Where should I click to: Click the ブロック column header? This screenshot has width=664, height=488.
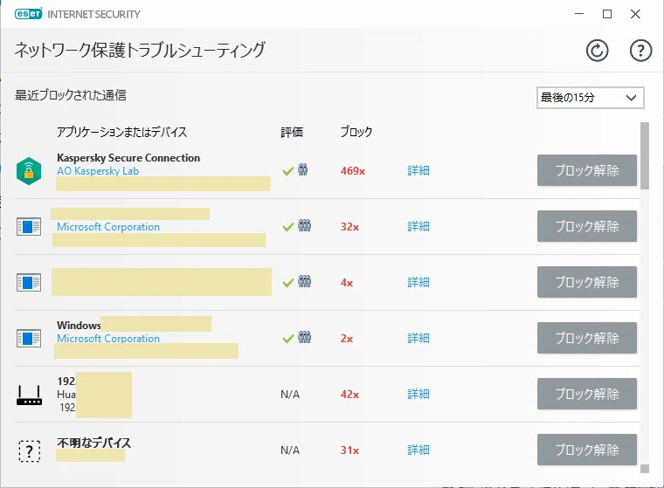356,132
